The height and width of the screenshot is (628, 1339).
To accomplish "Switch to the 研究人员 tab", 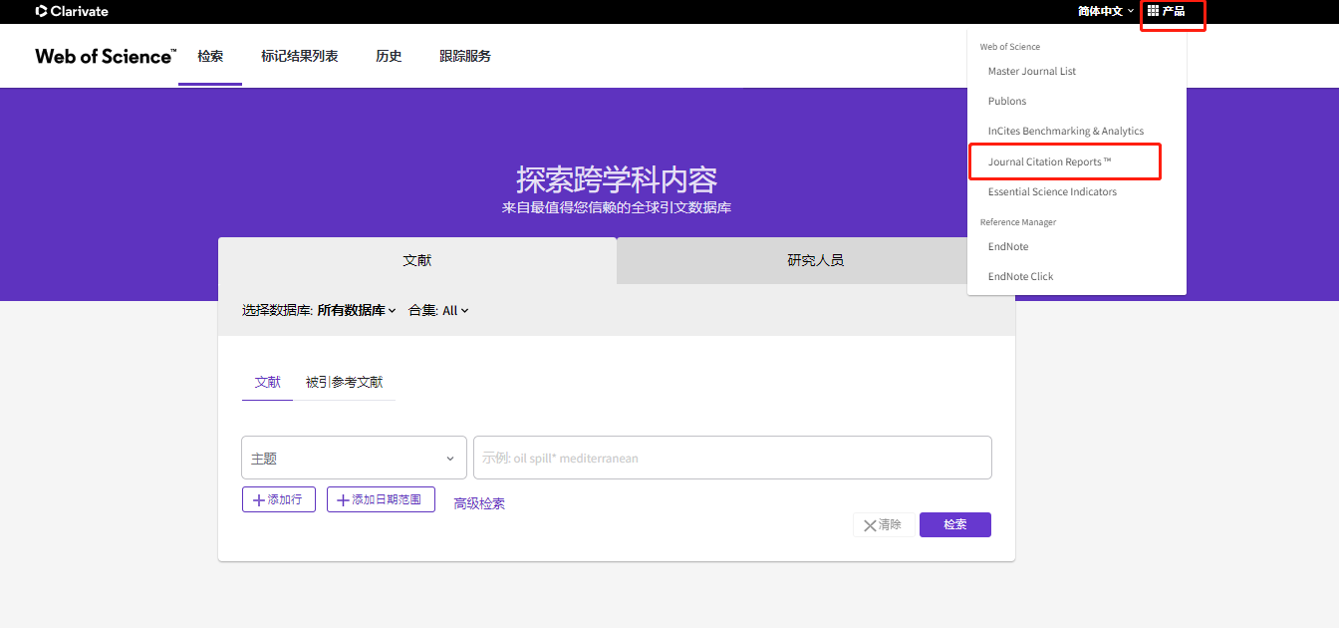I will click(x=816, y=260).
